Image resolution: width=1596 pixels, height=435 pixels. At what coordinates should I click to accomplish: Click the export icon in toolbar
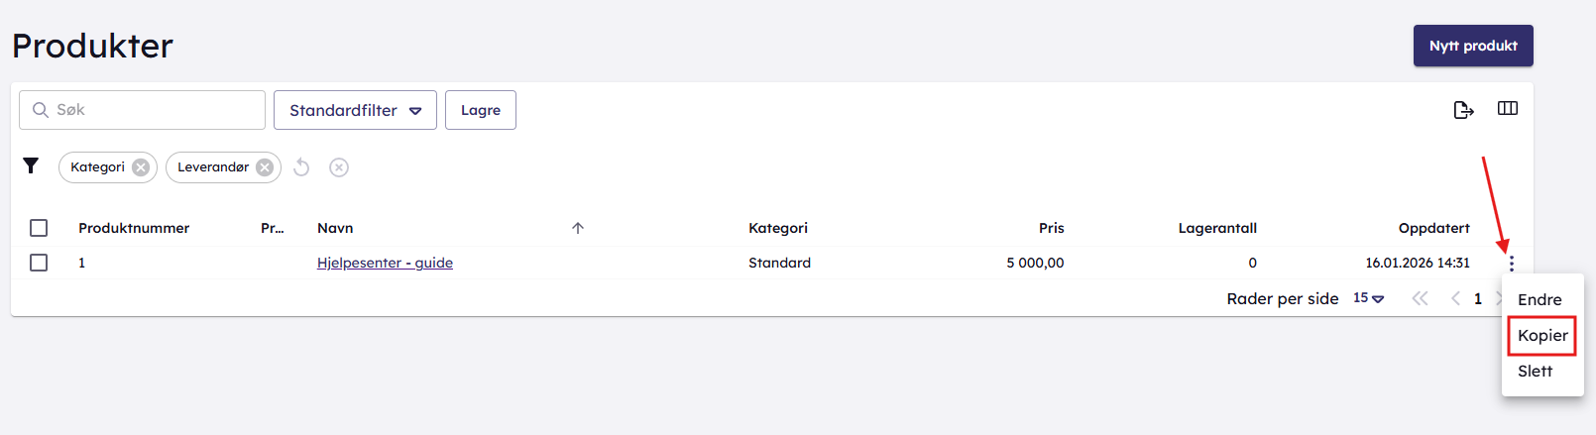1463,110
